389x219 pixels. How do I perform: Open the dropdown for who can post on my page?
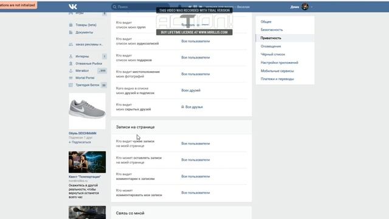click(x=196, y=160)
